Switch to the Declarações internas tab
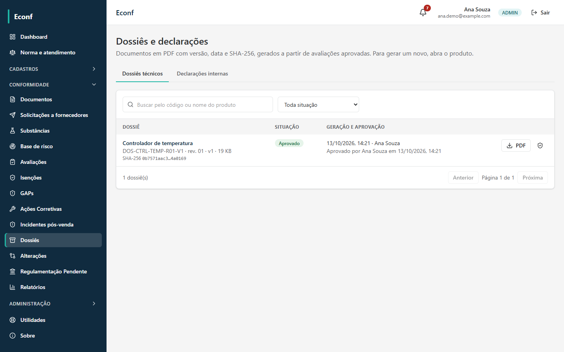The image size is (564, 352). click(202, 74)
